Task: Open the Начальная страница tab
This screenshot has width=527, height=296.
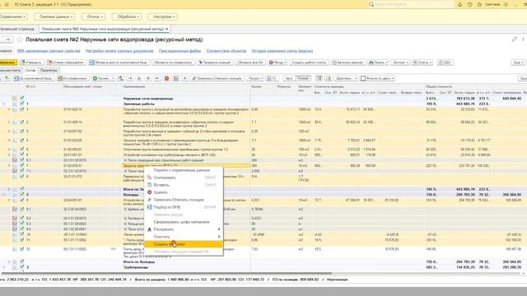Action: tap(17, 29)
